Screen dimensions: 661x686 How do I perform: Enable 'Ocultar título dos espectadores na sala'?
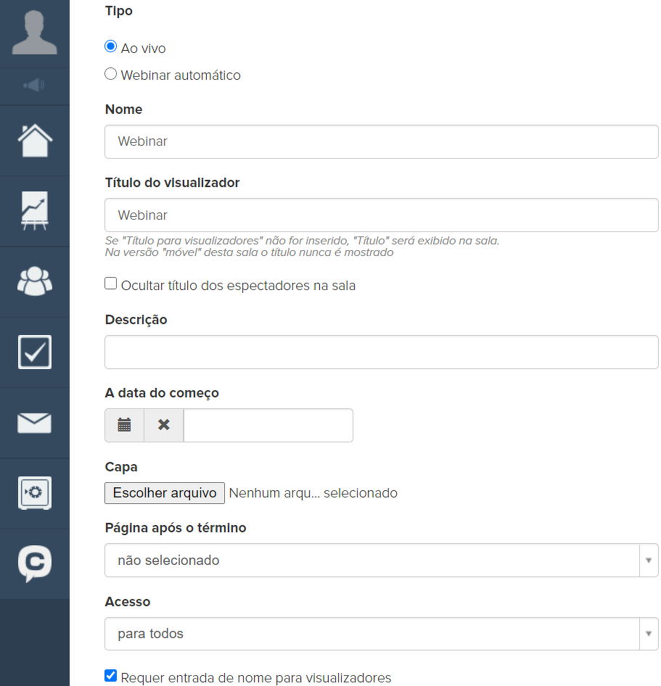pyautogui.click(x=111, y=284)
